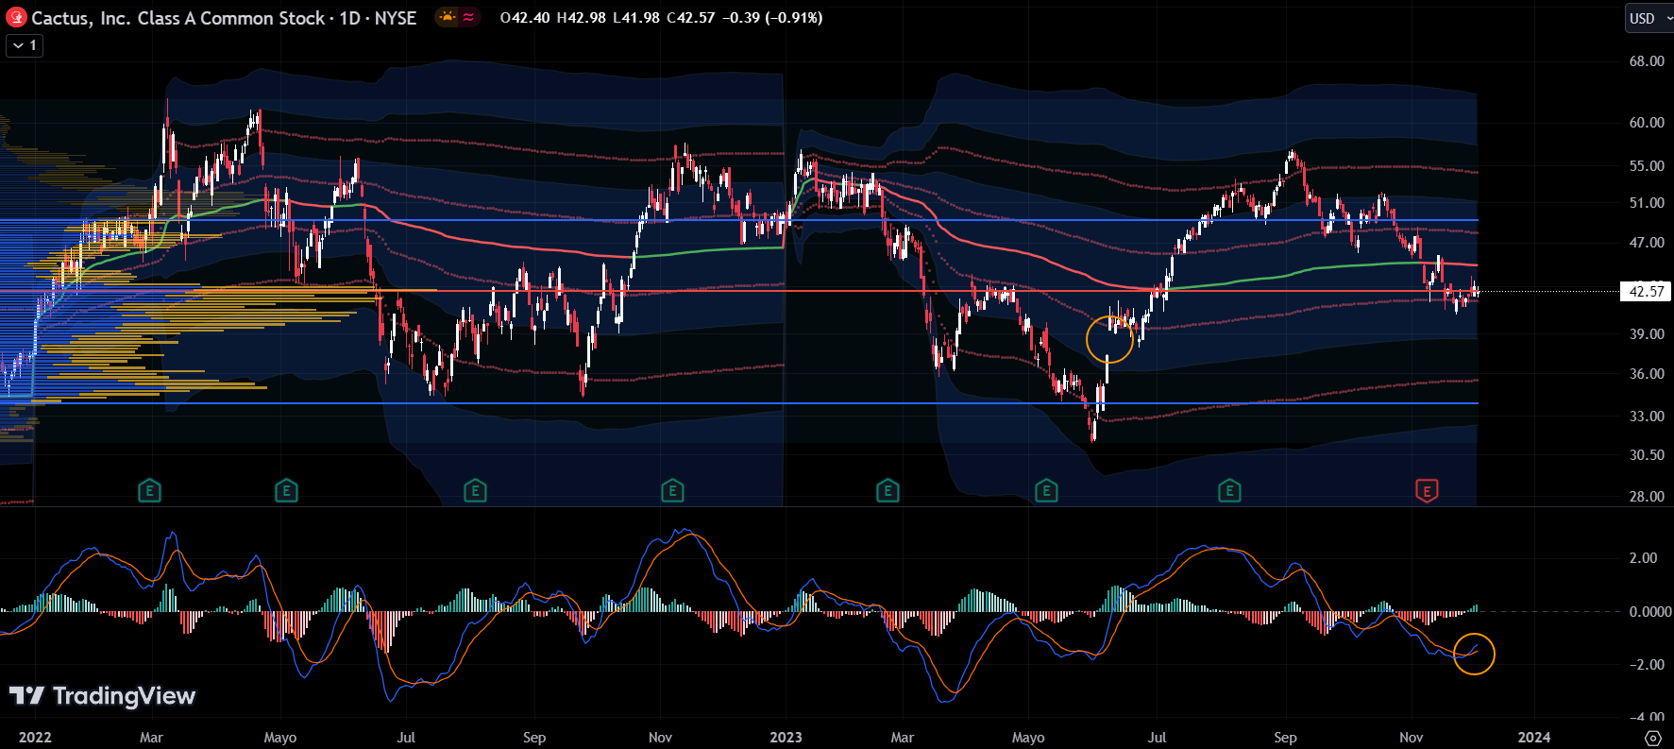Image resolution: width=1674 pixels, height=749 pixels.
Task: Click the pink approximate-equal data icon
Action: (x=468, y=17)
